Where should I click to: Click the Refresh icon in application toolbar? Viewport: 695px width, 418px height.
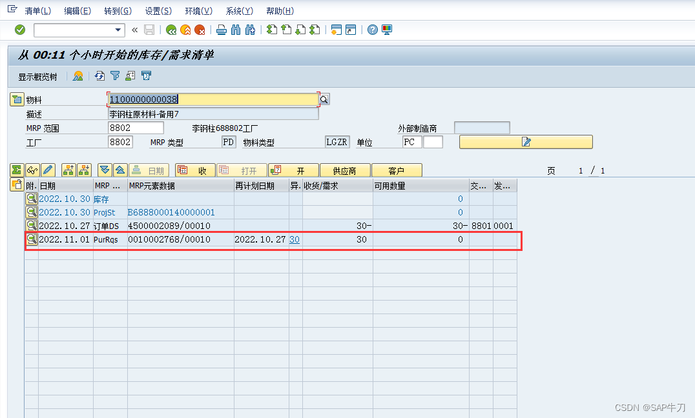99,76
